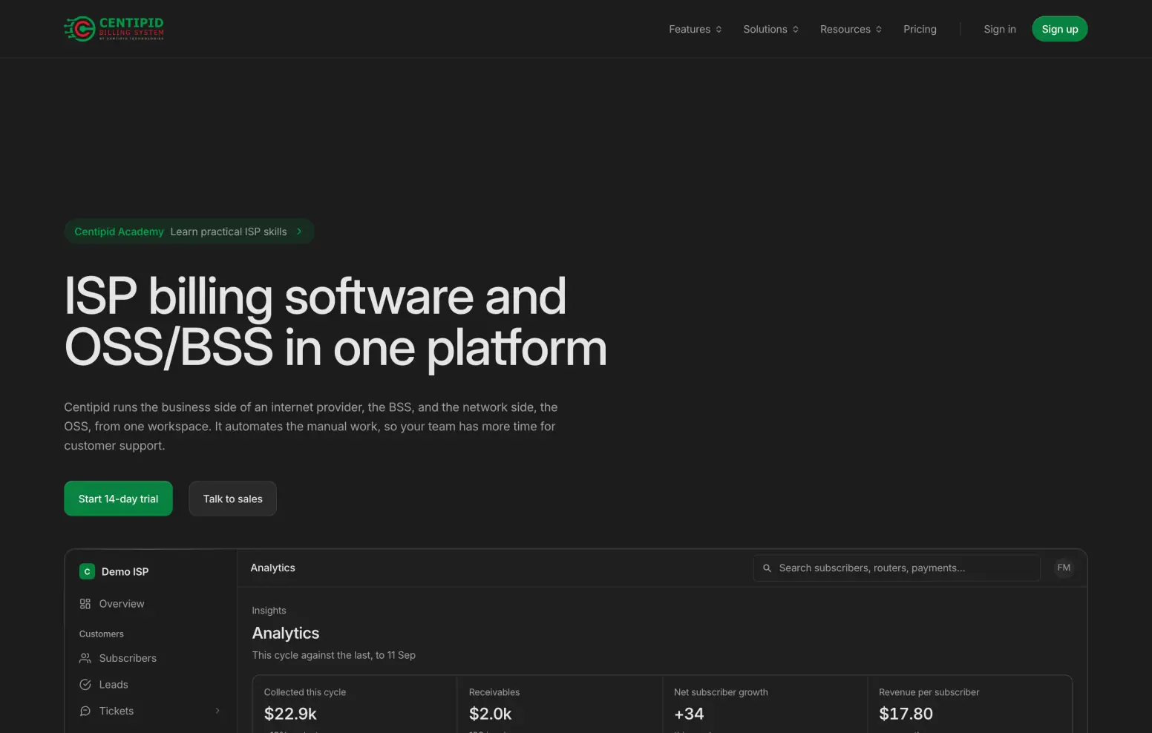The width and height of the screenshot is (1152, 733).
Task: Click the 'ISP billing software and OSS/BSS' headline
Action: [336, 322]
